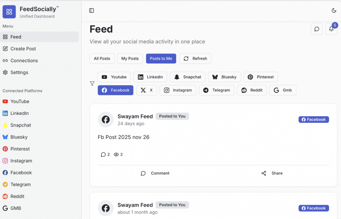341x219 pixels.
Task: Switch to dark mode moon icon
Action: [x=334, y=10]
